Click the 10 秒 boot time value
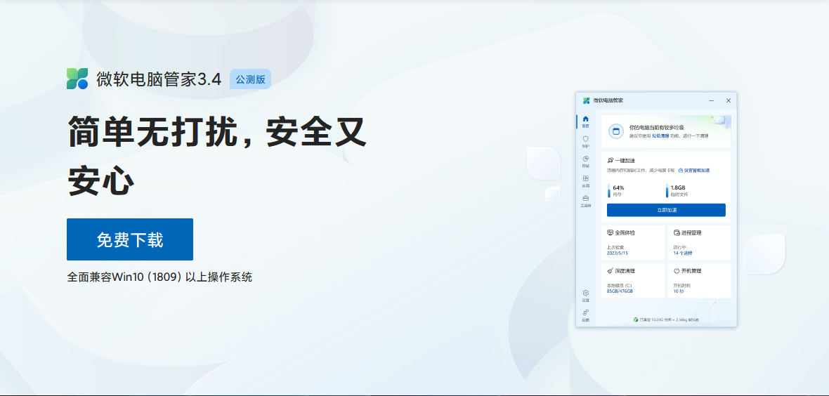829x396 pixels. 679,291
